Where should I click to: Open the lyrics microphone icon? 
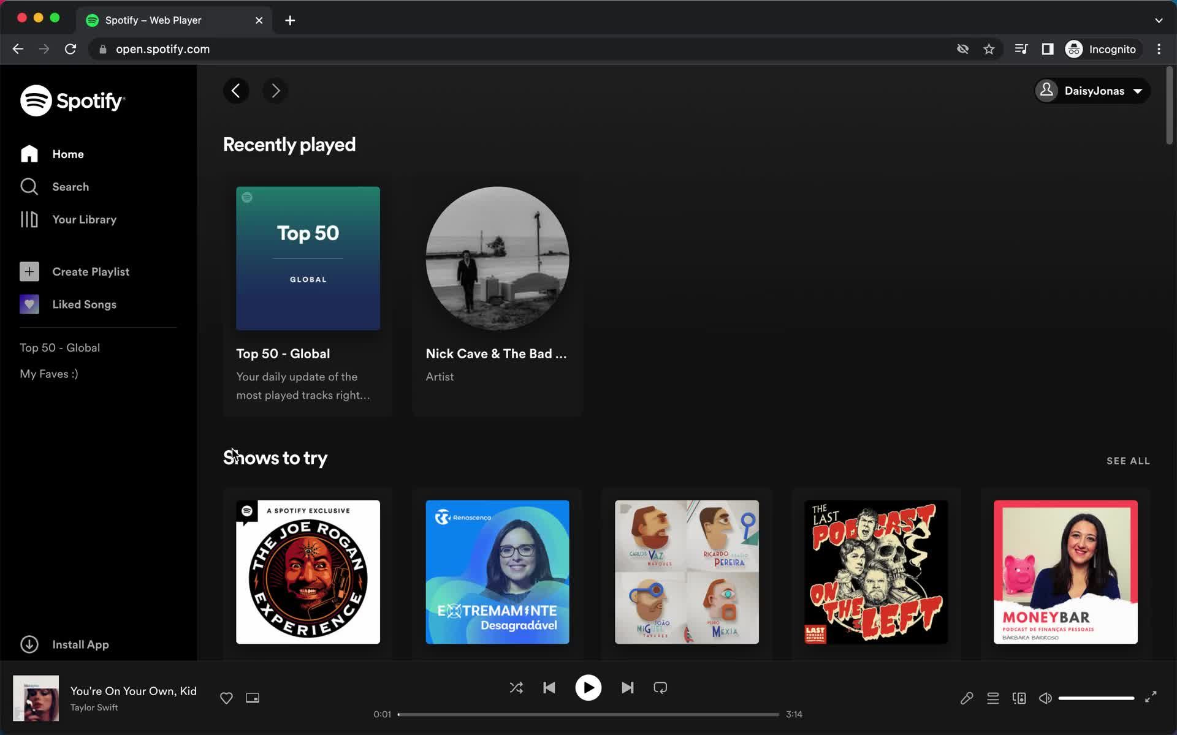[x=967, y=698]
